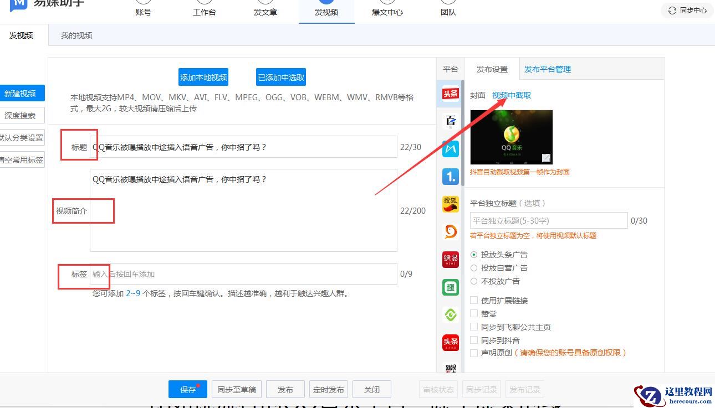Focus the 标签 tag input field
The width and height of the screenshot is (715, 408).
tap(243, 273)
